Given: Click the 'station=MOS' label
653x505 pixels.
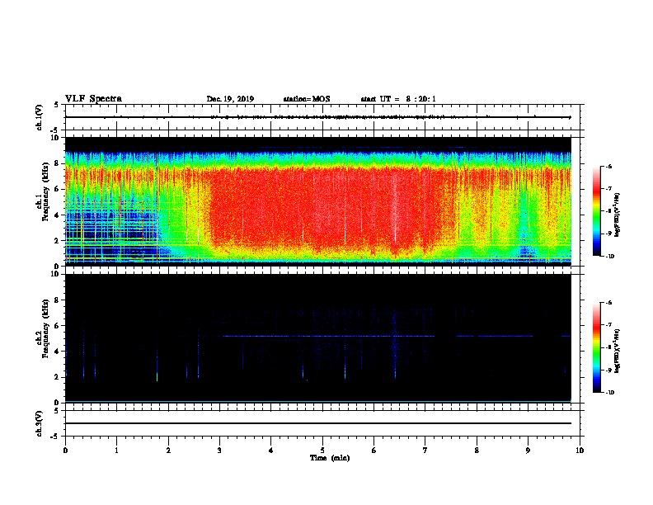Looking at the screenshot, I should [307, 99].
